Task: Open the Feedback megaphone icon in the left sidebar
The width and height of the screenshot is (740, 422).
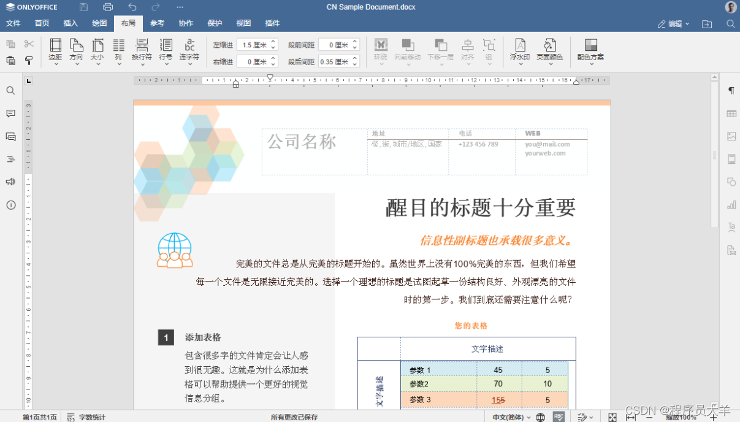Action: (x=11, y=182)
